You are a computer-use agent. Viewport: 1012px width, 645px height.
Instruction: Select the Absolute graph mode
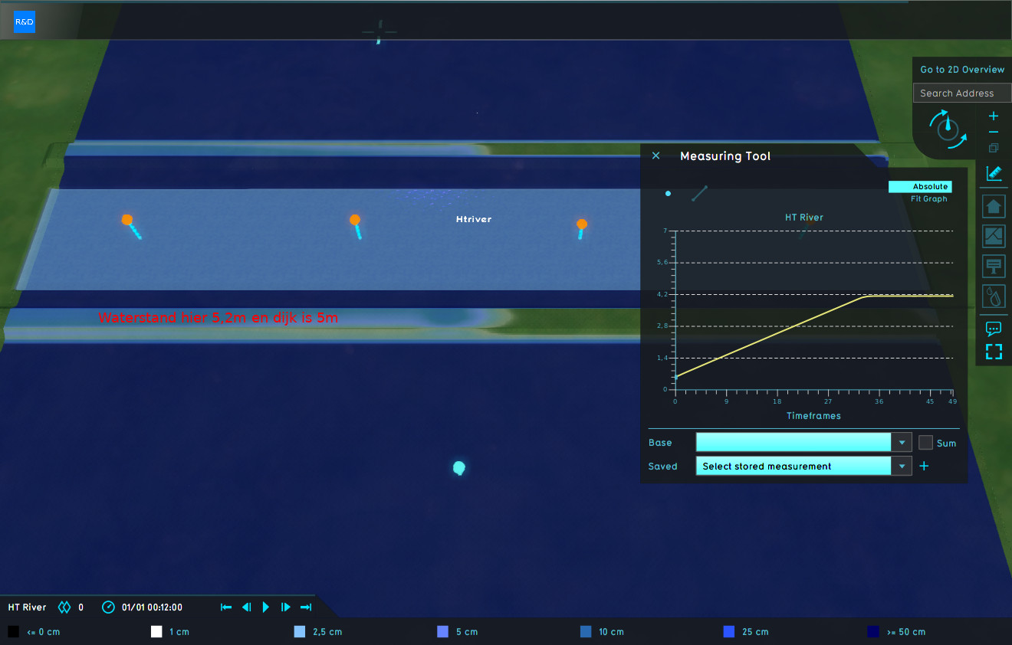919,187
